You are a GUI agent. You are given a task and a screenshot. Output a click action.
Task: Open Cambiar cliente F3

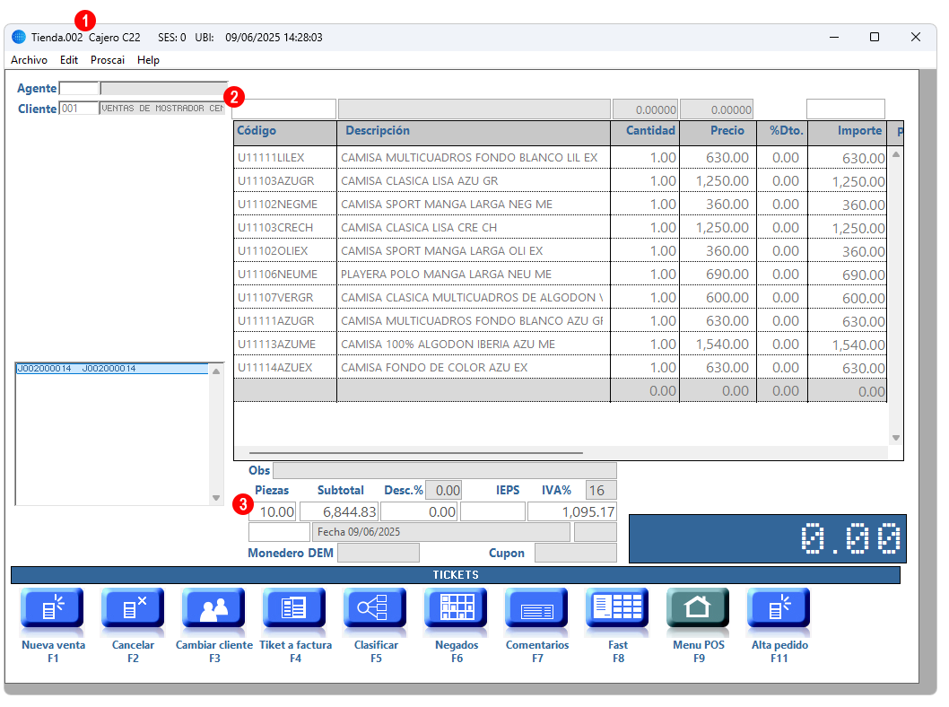point(214,608)
